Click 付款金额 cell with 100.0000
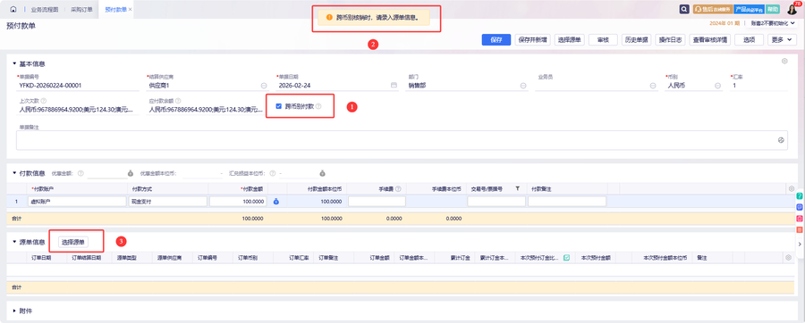The image size is (805, 323). (238, 202)
